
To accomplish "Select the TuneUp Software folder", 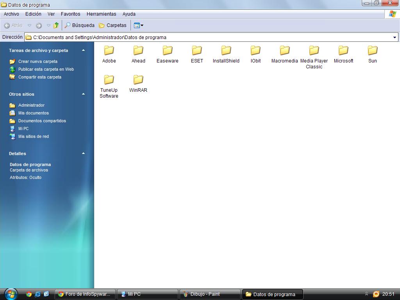I will pyautogui.click(x=109, y=86).
